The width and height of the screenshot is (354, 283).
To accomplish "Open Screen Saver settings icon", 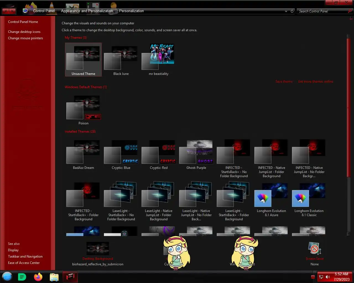I will pyautogui.click(x=314, y=248).
